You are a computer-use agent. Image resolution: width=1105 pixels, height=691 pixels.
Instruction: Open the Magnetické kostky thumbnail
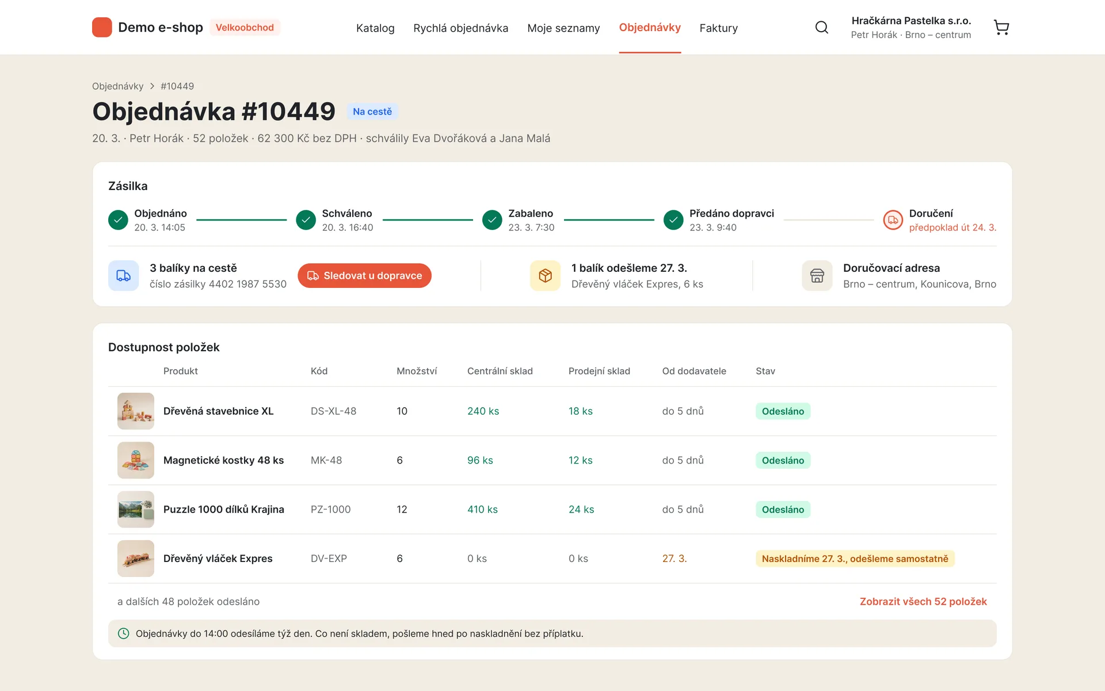pos(136,460)
